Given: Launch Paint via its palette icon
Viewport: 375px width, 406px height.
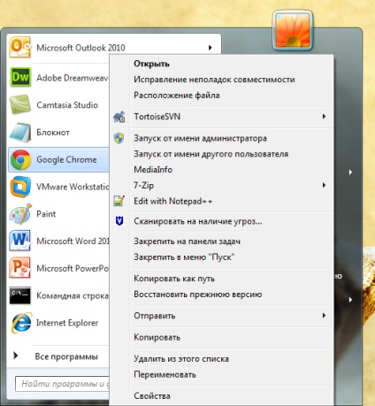Looking at the screenshot, I should coord(20,214).
